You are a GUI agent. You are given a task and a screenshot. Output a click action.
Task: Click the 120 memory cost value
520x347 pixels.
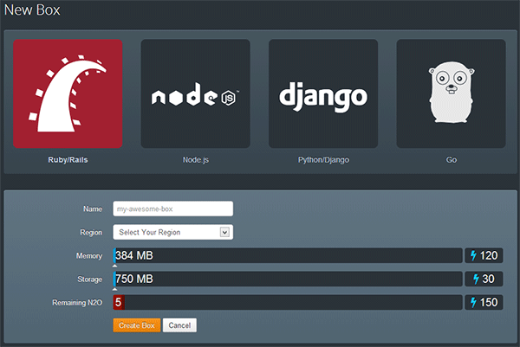(x=489, y=255)
